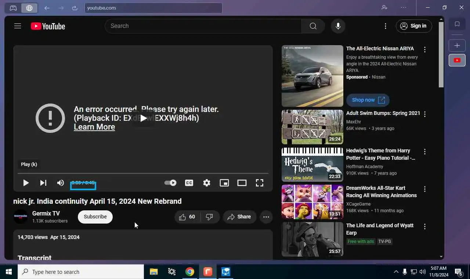Open File Explorer from taskbar
470x279 pixels.
pos(154,272)
